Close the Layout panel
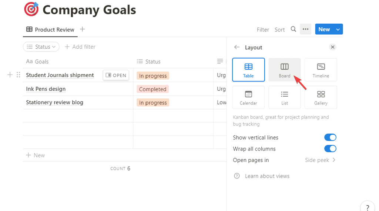Viewport: 379px width, 211px height. 332,47
